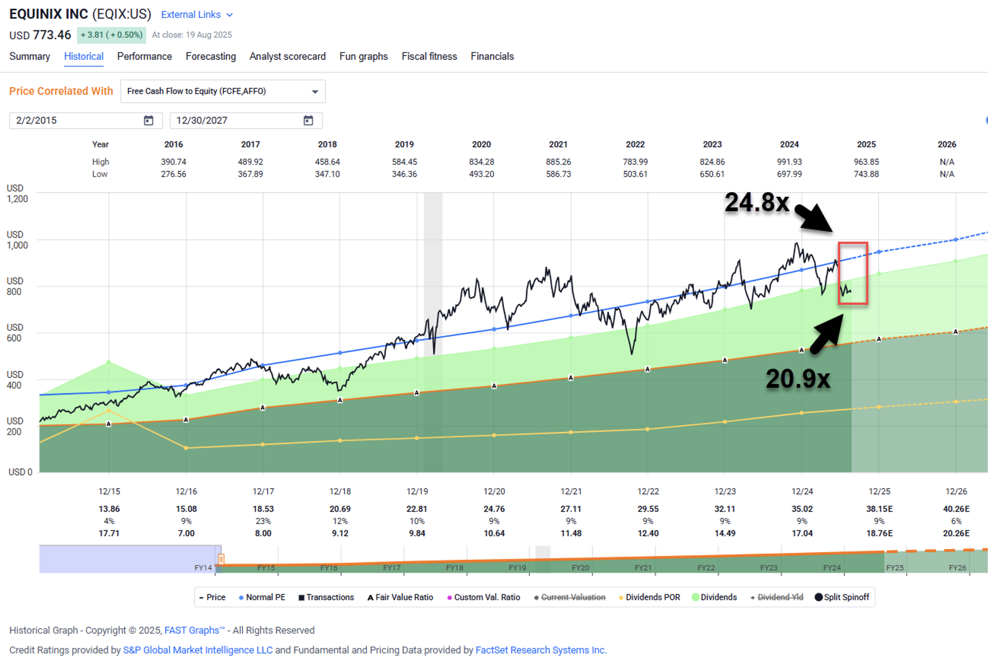Click the USD 773.46 price text
The width and height of the screenshot is (990, 668).
40,35
